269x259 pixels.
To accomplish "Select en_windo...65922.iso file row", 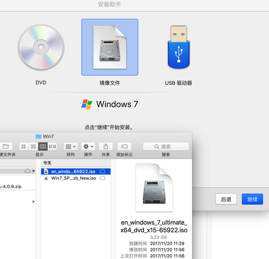I will [x=76, y=171].
